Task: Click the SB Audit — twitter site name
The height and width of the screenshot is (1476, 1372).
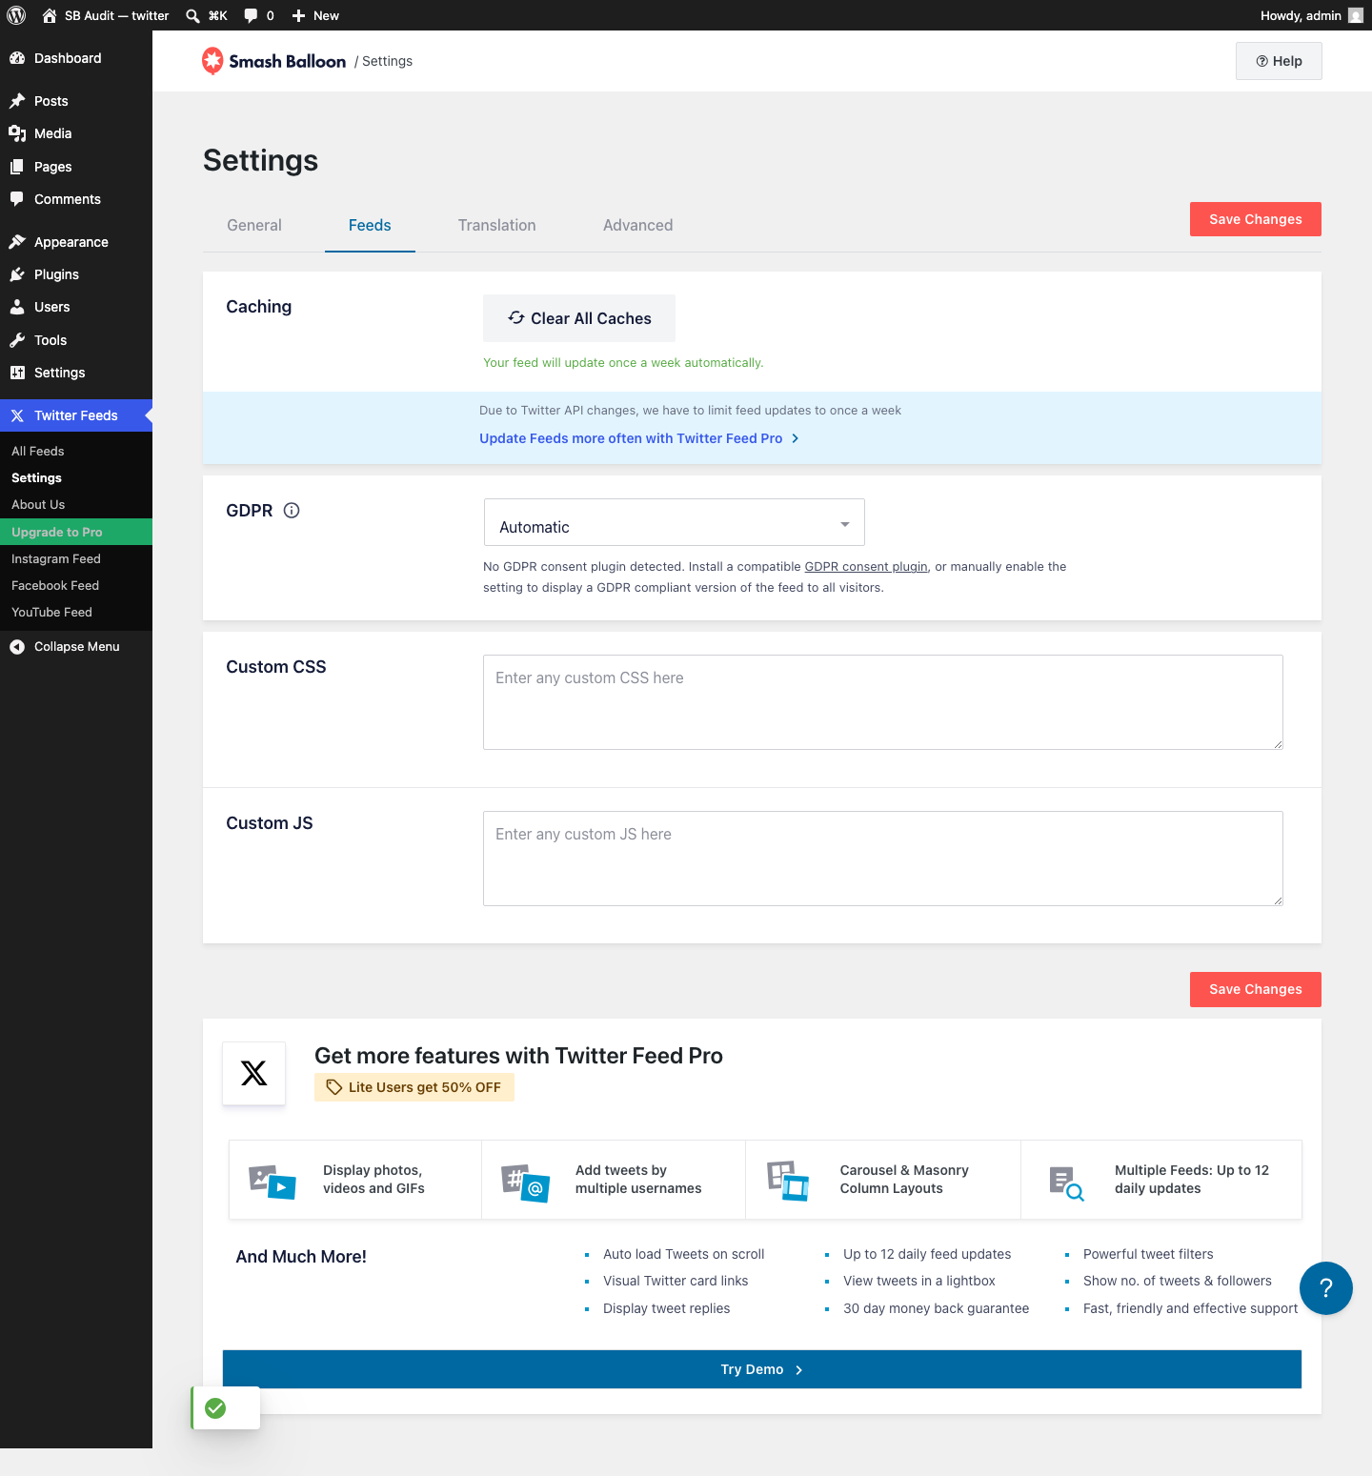Action: (x=117, y=15)
